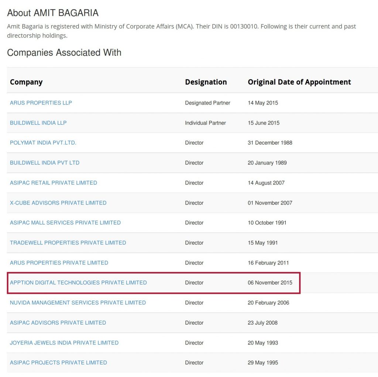
Task: Click the date '10 October 1991'
Action: [267, 223]
